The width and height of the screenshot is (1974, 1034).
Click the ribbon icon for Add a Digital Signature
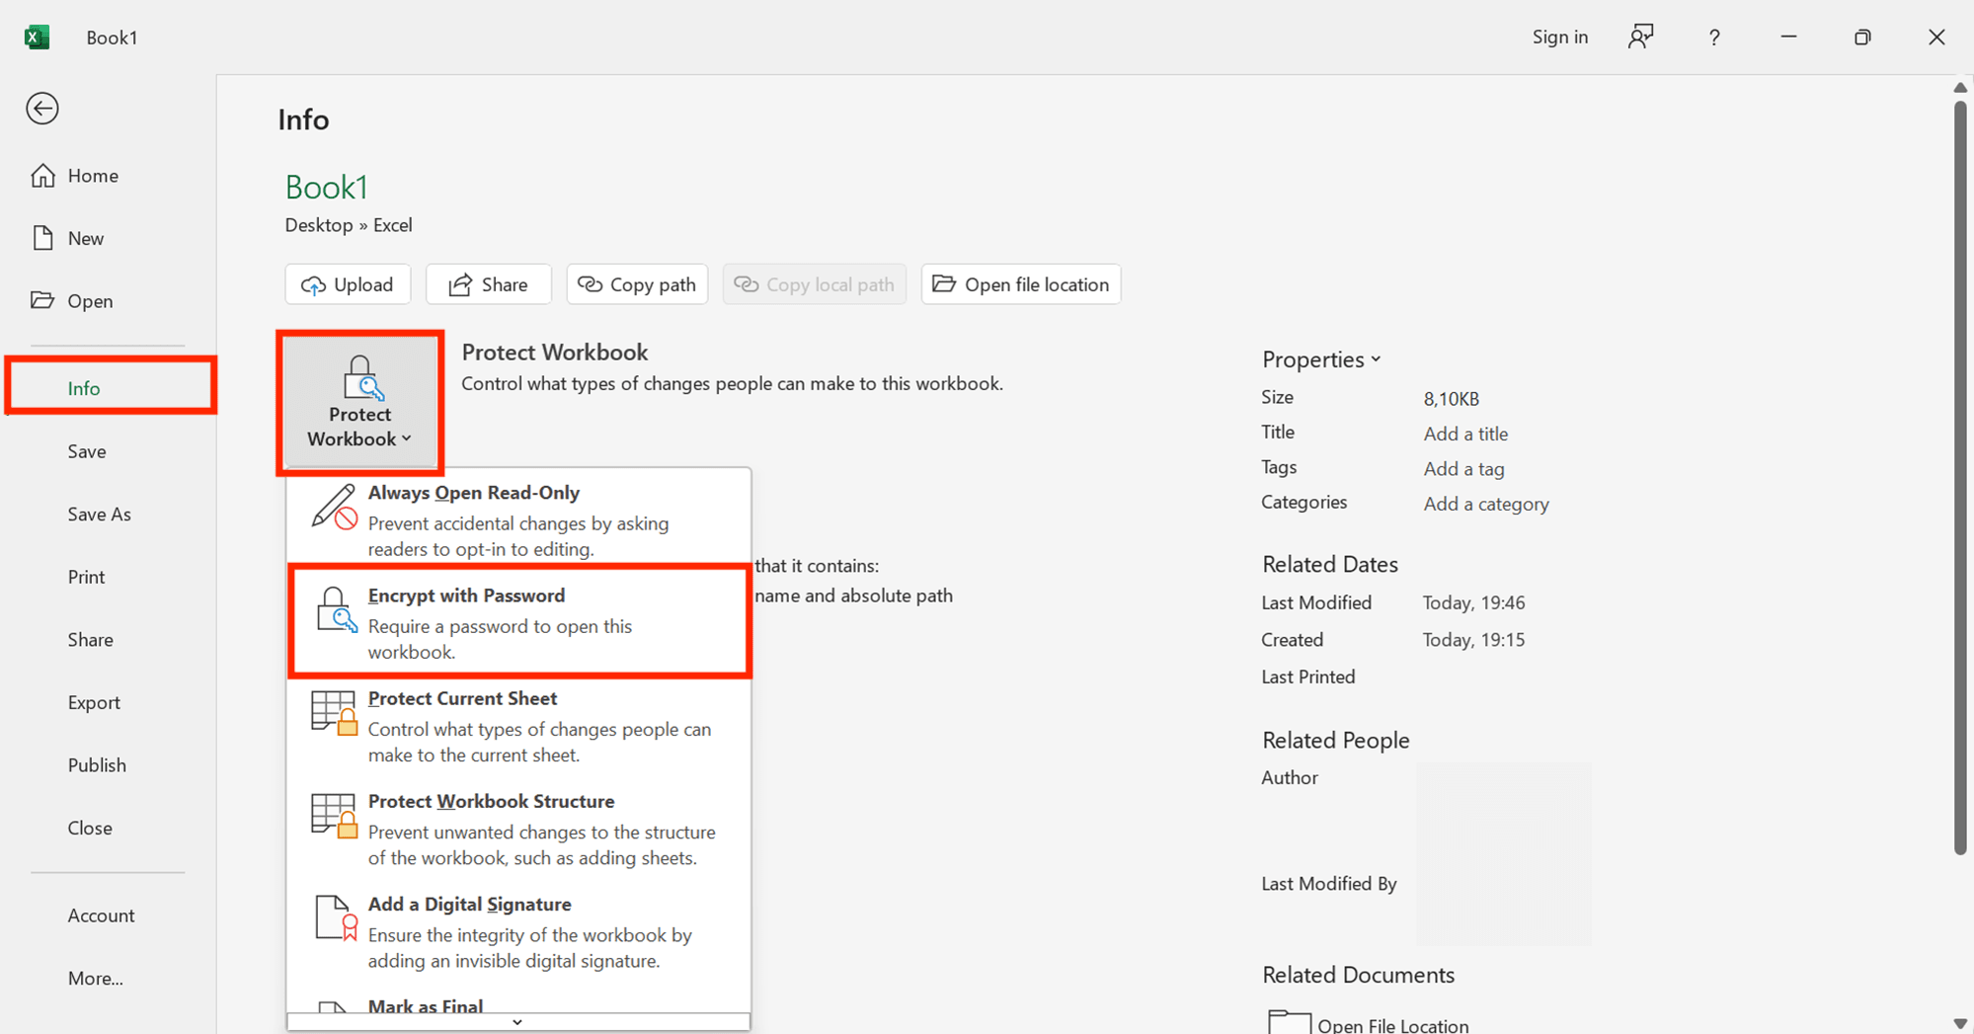coord(336,918)
